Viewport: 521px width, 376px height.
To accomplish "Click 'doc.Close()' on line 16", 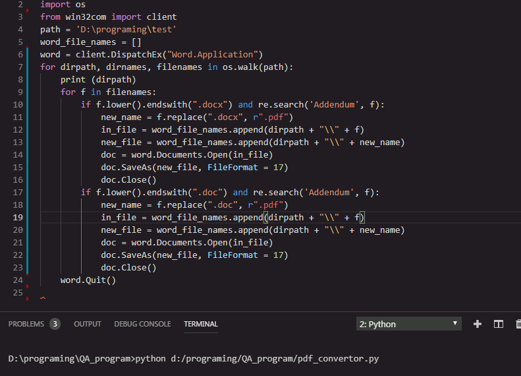I will (x=128, y=180).
